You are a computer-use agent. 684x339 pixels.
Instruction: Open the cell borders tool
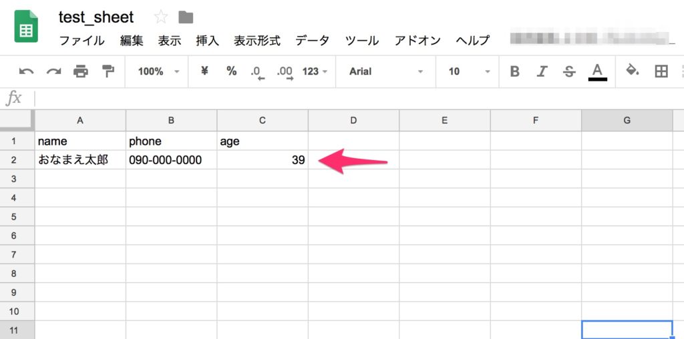(x=661, y=71)
